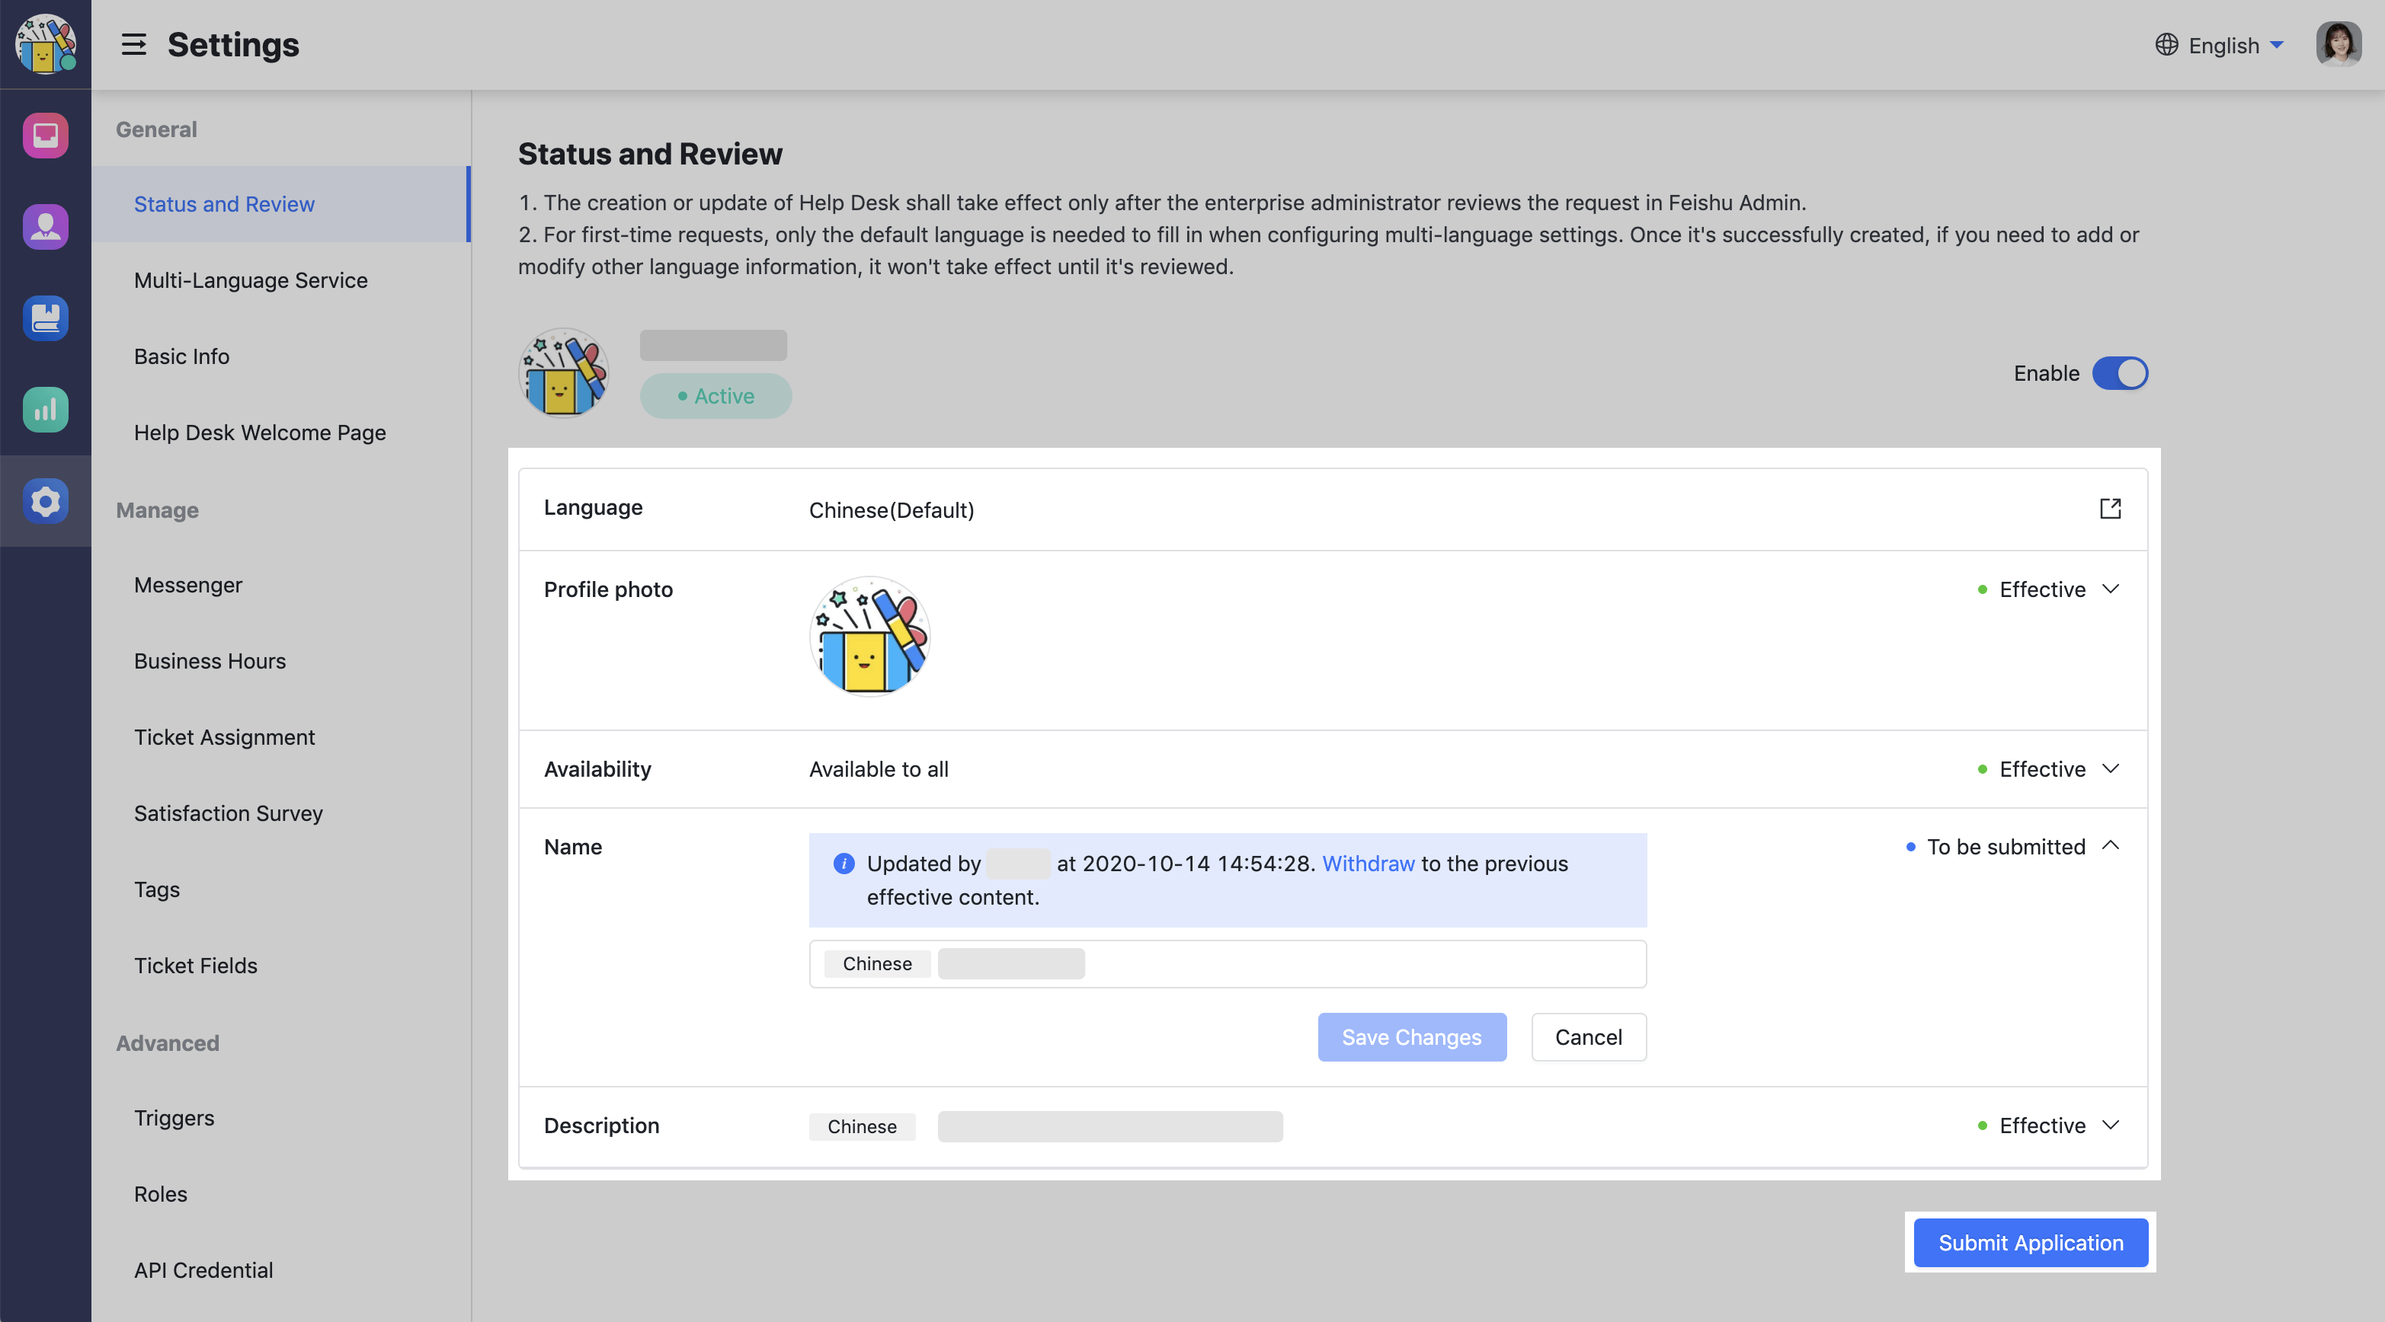The image size is (2385, 1322).
Task: Submit the application for review
Action: 2029,1243
